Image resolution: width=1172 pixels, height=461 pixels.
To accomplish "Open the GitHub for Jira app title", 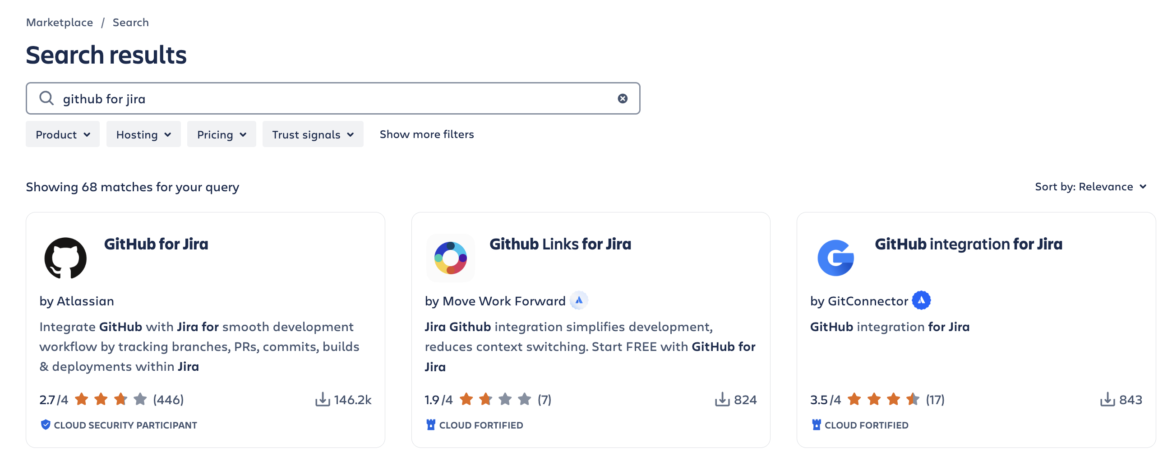I will (x=156, y=244).
